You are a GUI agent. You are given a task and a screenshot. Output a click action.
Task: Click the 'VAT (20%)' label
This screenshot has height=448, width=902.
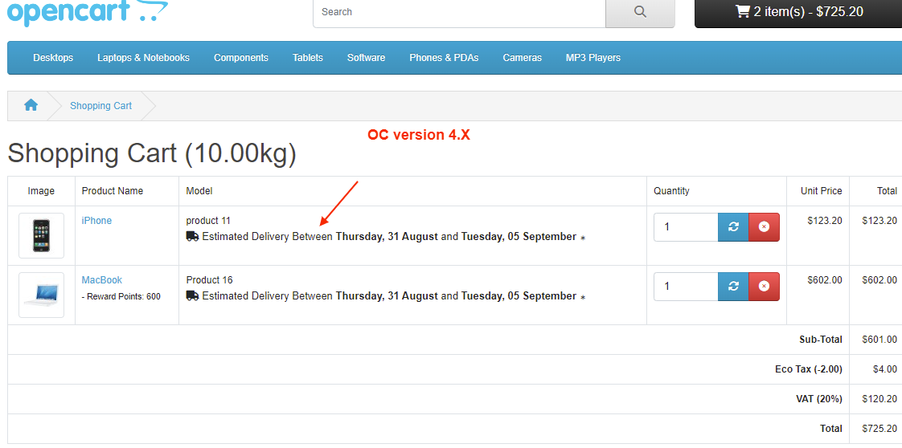coord(819,398)
